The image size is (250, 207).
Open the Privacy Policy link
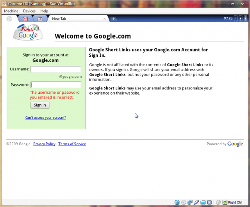click(44, 144)
